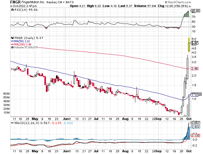Viewport: 203px width, 154px height.
Task: Click the FNGR (Daily) 5.37 legend
Action: click(29, 38)
